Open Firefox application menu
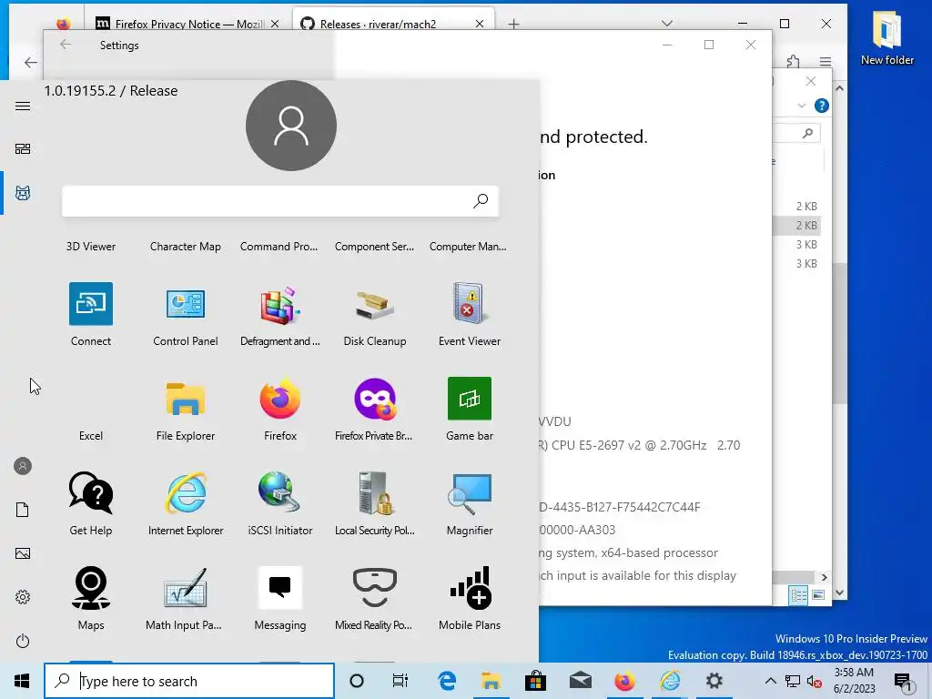 [825, 62]
